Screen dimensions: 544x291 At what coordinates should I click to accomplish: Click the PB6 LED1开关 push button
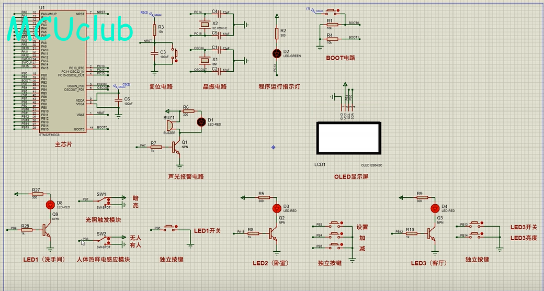(170, 228)
